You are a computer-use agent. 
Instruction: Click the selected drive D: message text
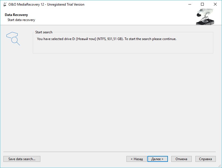tap(107, 39)
